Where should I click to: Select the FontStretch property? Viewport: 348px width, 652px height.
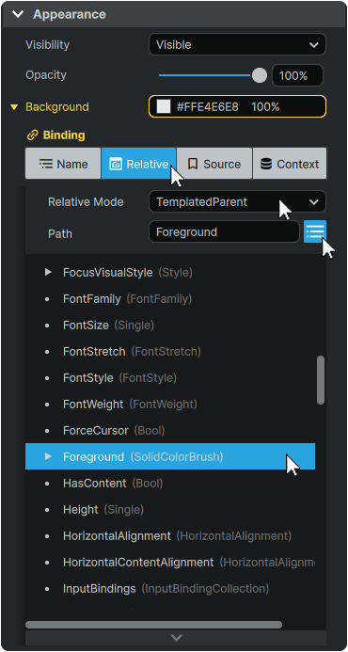pyautogui.click(x=170, y=351)
